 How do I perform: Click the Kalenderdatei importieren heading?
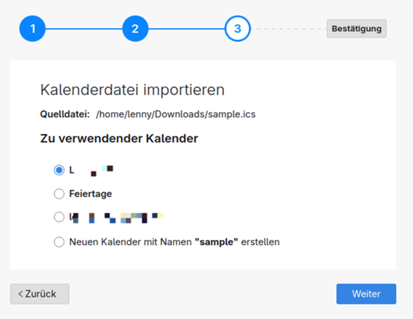(132, 90)
